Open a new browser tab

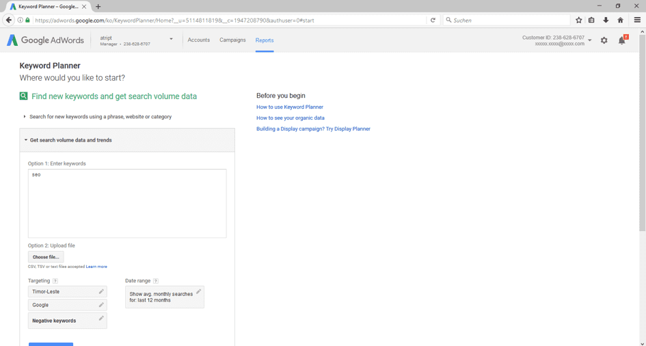[x=98, y=7]
